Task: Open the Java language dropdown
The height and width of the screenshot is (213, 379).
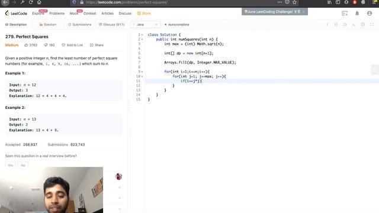Action: (x=145, y=25)
